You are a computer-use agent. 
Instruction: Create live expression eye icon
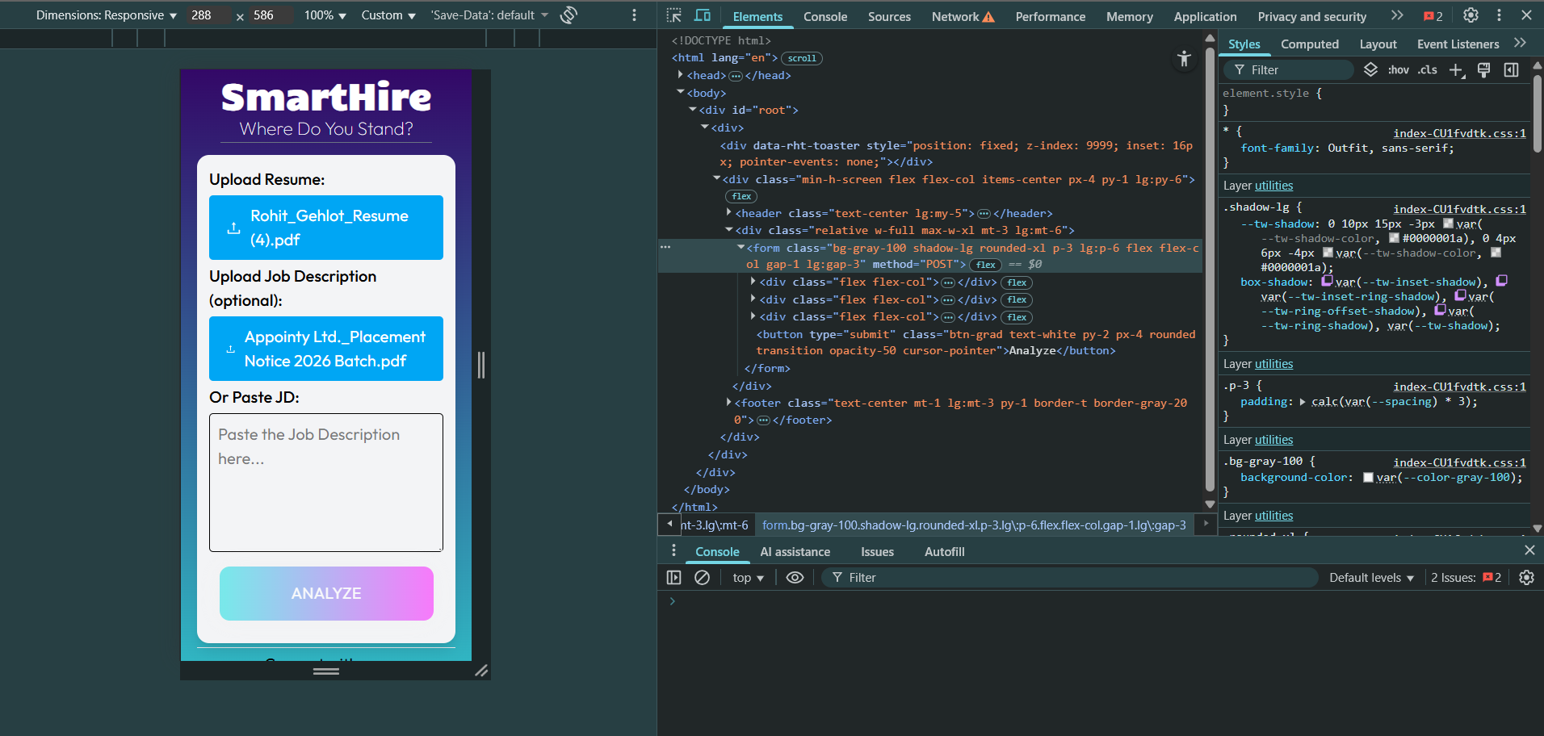[x=795, y=578]
